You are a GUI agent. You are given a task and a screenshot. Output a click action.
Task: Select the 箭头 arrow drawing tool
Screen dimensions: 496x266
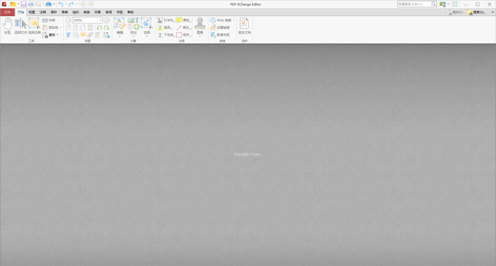click(184, 27)
